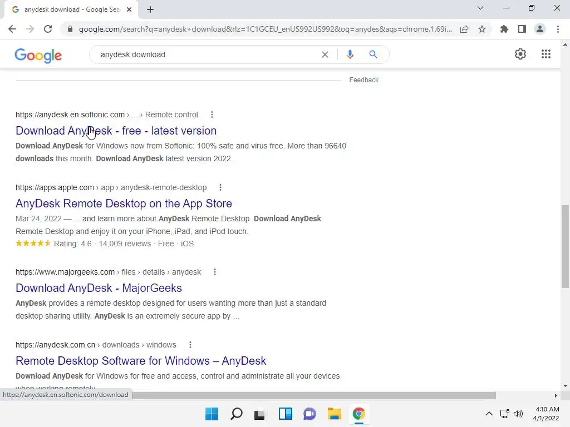
Task: Start search by voice microphone
Action: [x=350, y=54]
